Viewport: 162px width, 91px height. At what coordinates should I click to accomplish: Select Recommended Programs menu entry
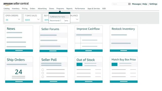point(59,20)
